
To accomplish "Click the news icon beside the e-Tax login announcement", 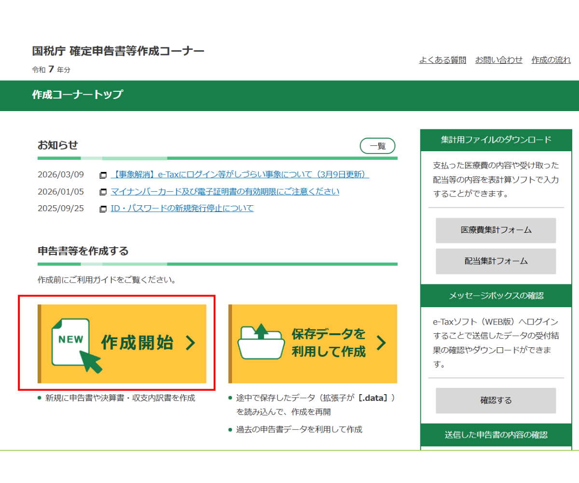I will point(103,174).
